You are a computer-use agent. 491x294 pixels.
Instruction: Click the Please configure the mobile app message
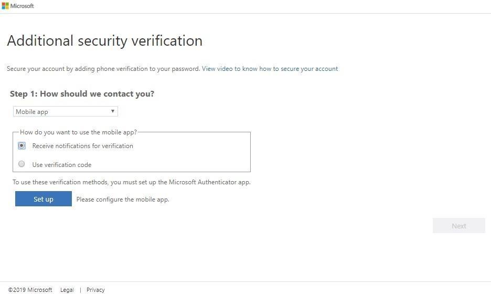123,199
